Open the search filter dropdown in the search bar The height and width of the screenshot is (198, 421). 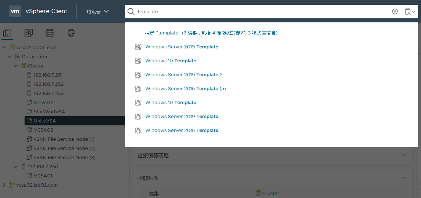click(x=410, y=11)
